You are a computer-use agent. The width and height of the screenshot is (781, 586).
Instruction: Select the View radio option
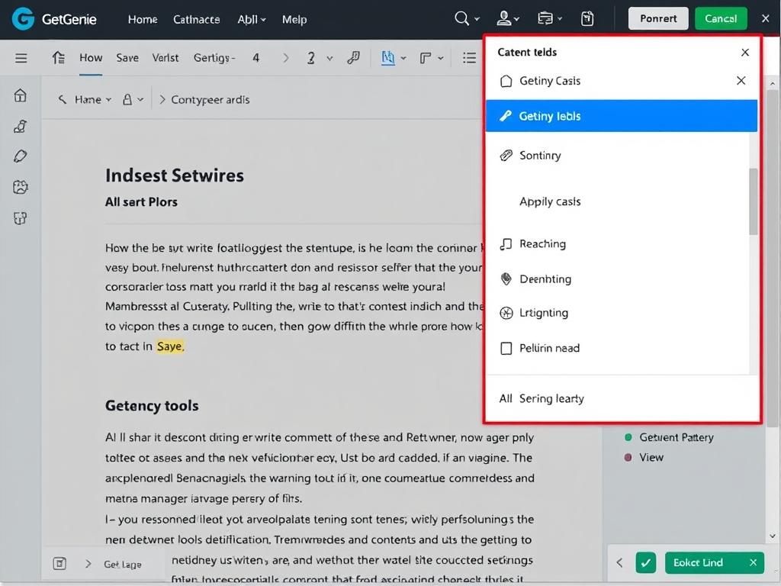(x=628, y=457)
